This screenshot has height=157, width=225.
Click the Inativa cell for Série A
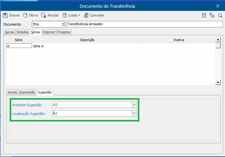coord(179,46)
